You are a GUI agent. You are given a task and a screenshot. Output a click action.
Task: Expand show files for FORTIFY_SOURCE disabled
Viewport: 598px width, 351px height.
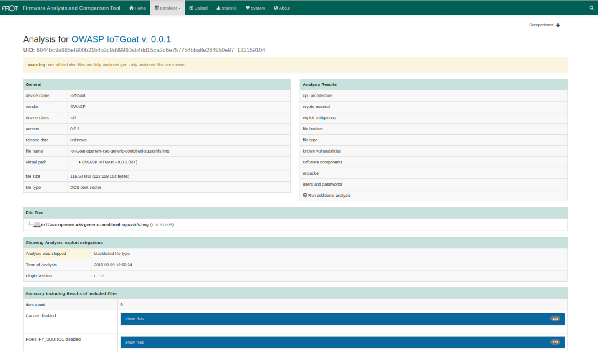tap(342, 342)
